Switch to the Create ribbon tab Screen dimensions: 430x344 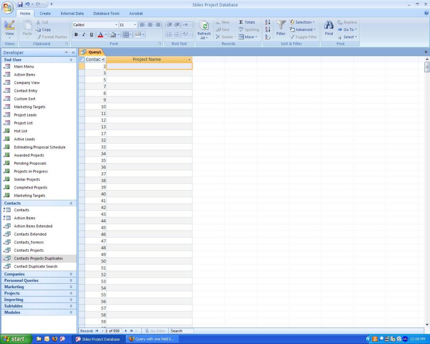(45, 13)
